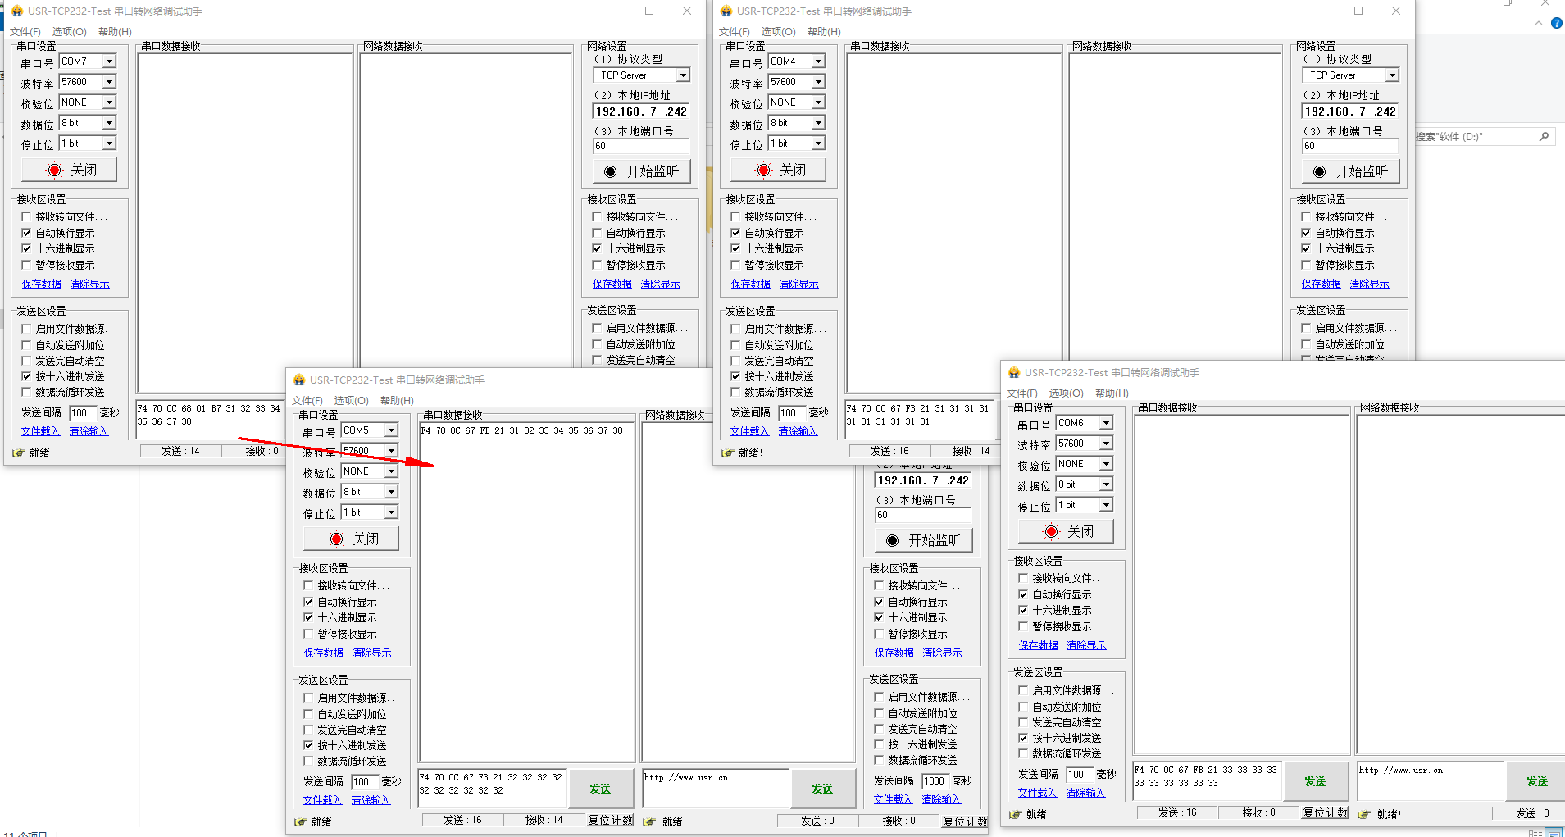
Task: Open the COM7 serial port dropdown
Action: (109, 61)
